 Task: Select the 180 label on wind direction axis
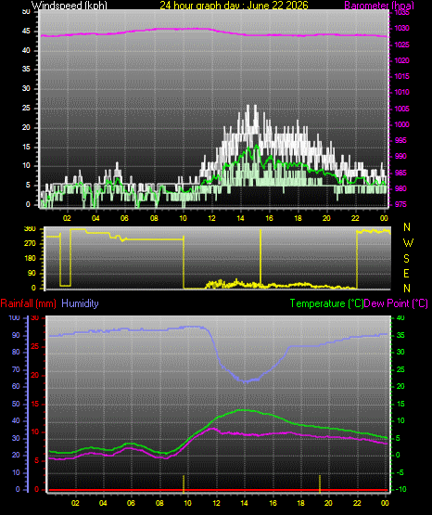[30, 259]
